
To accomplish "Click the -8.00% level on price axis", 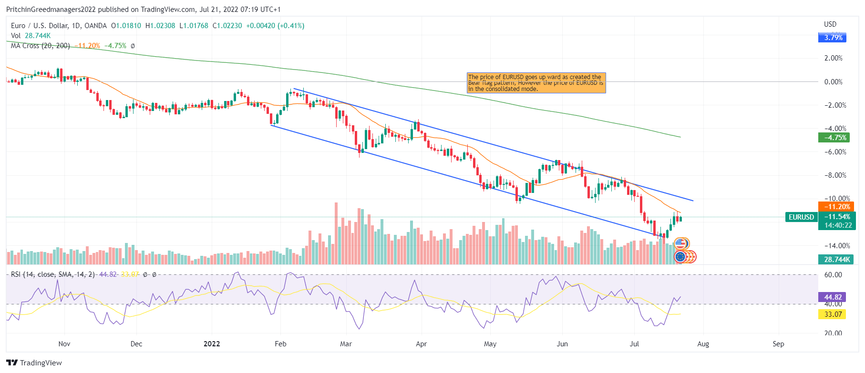I will (x=835, y=175).
